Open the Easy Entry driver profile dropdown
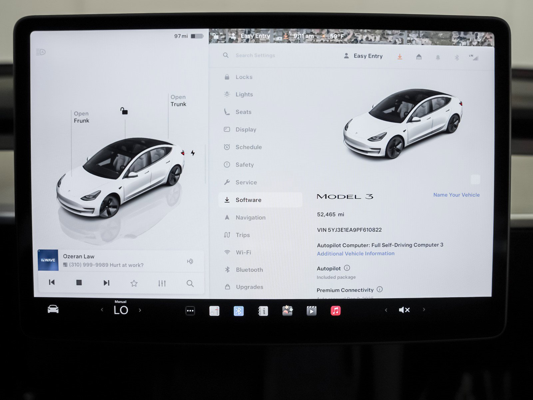This screenshot has height=400, width=533. [363, 56]
